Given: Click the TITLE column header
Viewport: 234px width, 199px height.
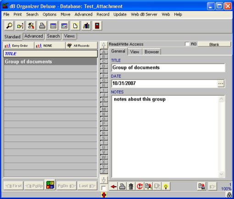Looking at the screenshot, I should click(50, 54).
